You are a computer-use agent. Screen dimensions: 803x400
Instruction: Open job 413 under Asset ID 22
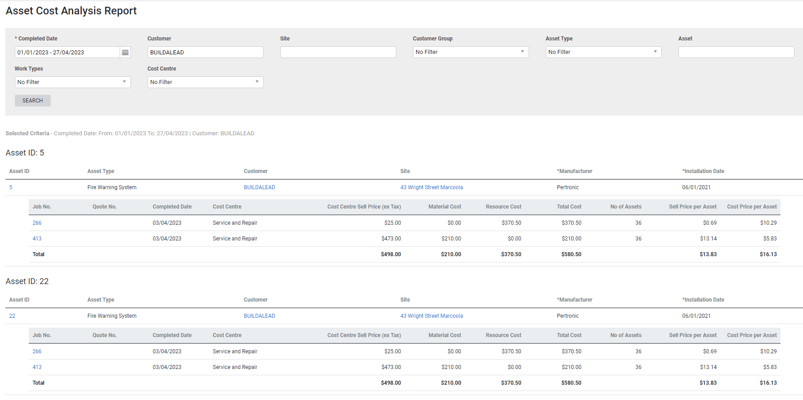pos(37,367)
